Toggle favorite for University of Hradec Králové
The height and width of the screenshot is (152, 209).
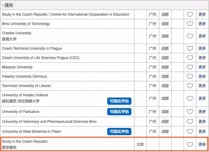[x=190, y=98]
